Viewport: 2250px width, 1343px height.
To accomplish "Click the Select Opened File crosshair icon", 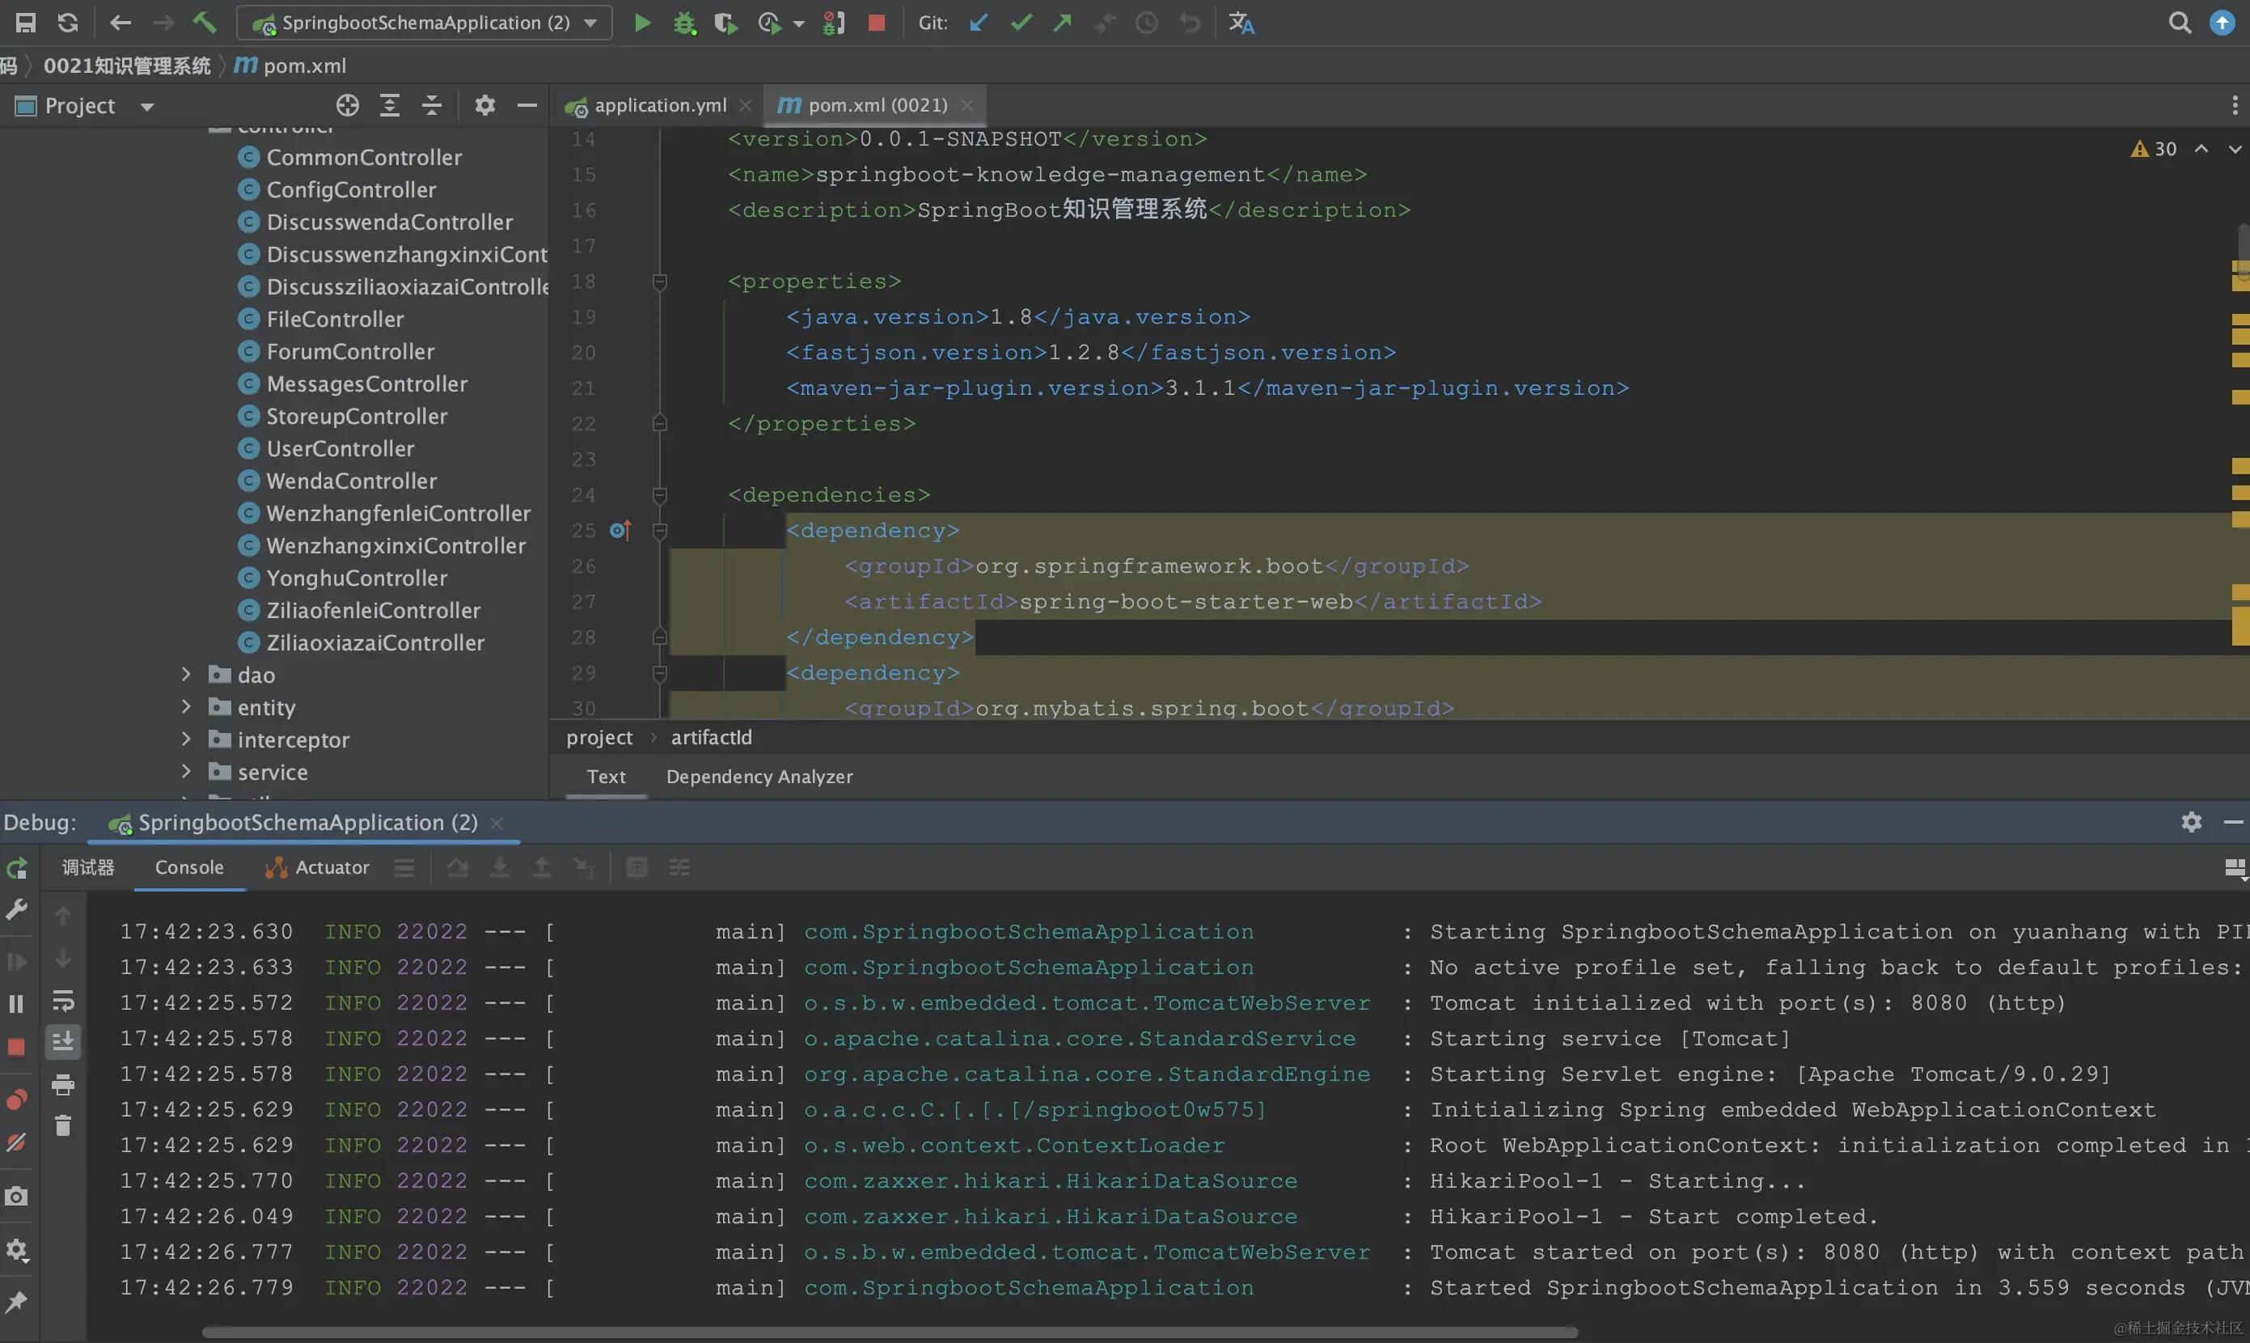I will click(348, 106).
